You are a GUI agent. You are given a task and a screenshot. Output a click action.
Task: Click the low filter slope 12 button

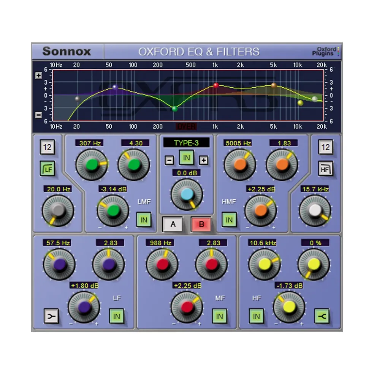[47, 147]
